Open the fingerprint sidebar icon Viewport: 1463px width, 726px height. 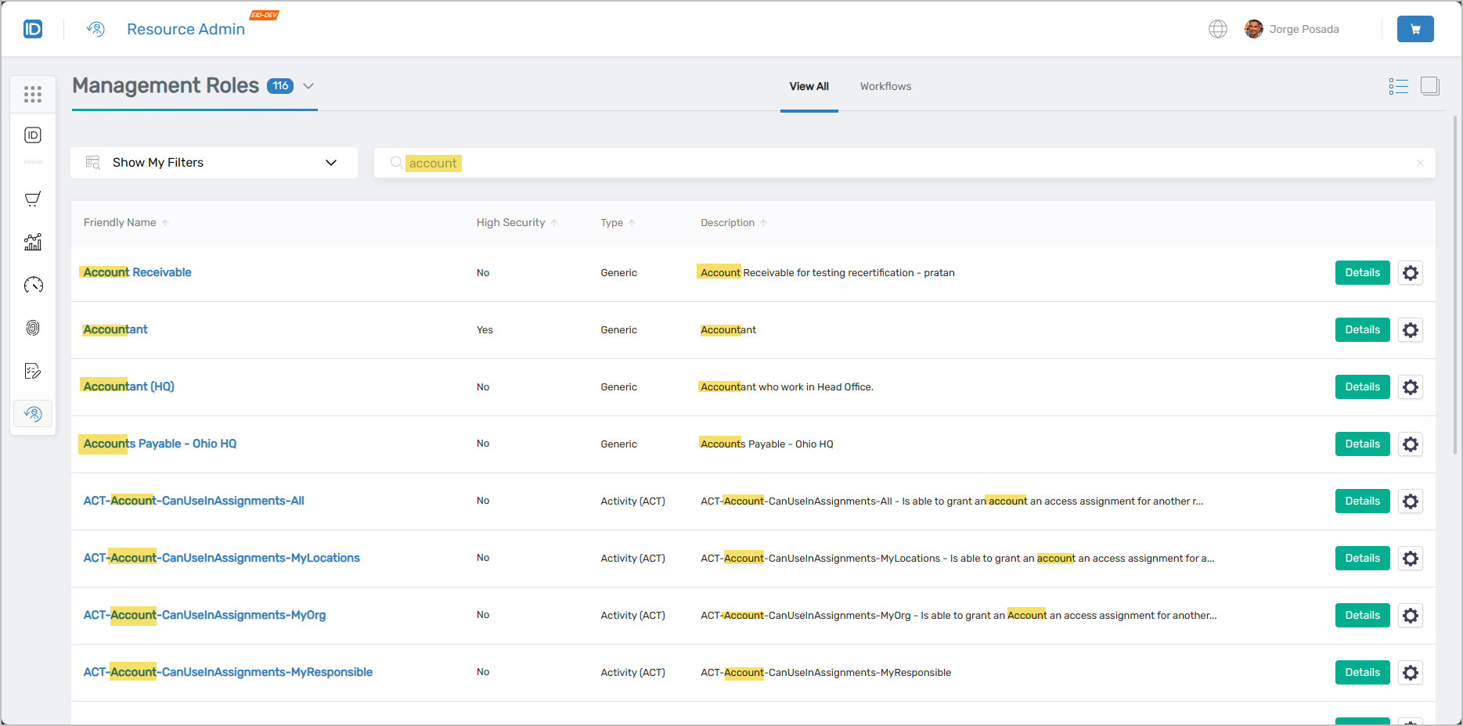point(33,328)
